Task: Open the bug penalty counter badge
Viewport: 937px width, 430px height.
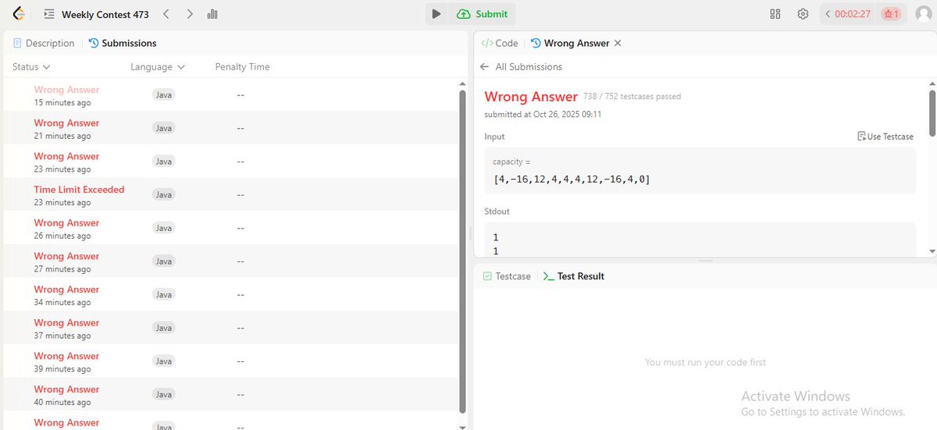Action: pos(891,14)
